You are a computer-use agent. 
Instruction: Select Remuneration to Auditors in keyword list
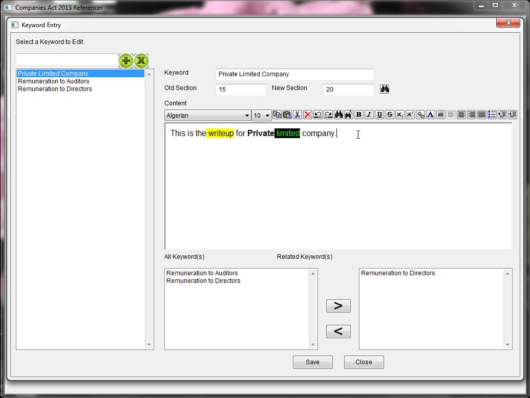click(x=54, y=81)
